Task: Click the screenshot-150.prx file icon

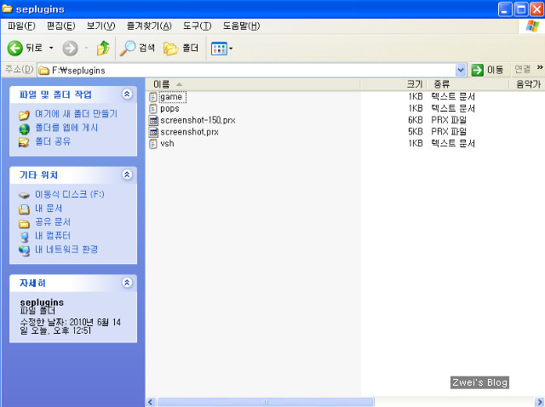Action: [x=153, y=121]
